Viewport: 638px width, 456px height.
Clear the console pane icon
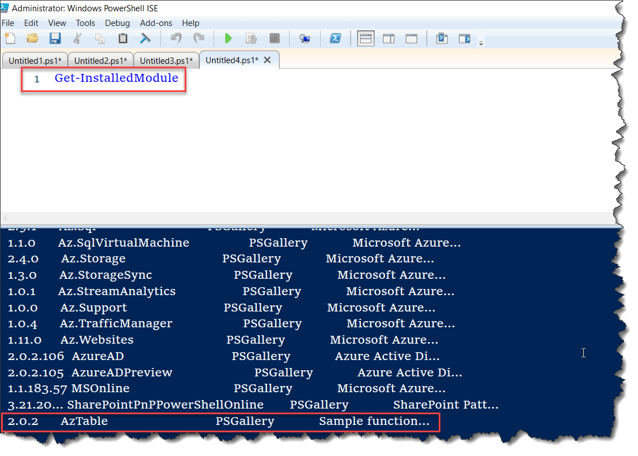pos(145,38)
